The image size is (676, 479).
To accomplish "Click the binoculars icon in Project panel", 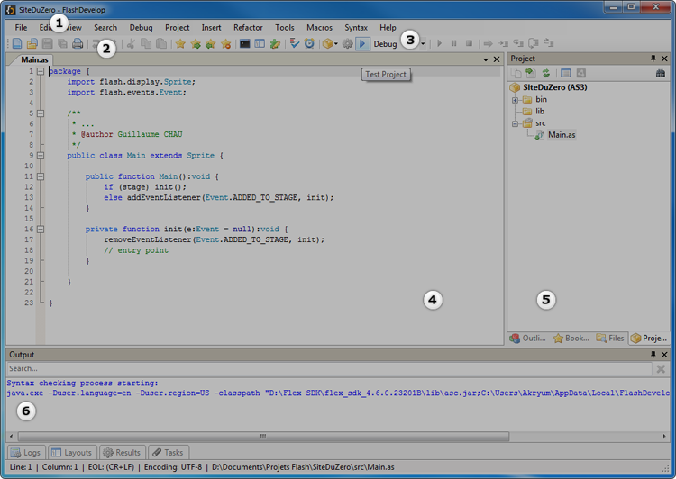I will [x=661, y=73].
